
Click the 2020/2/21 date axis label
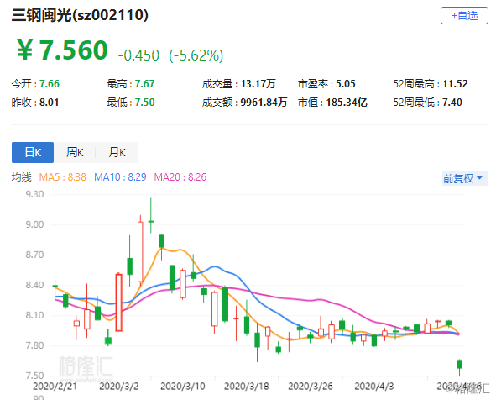click(x=55, y=386)
